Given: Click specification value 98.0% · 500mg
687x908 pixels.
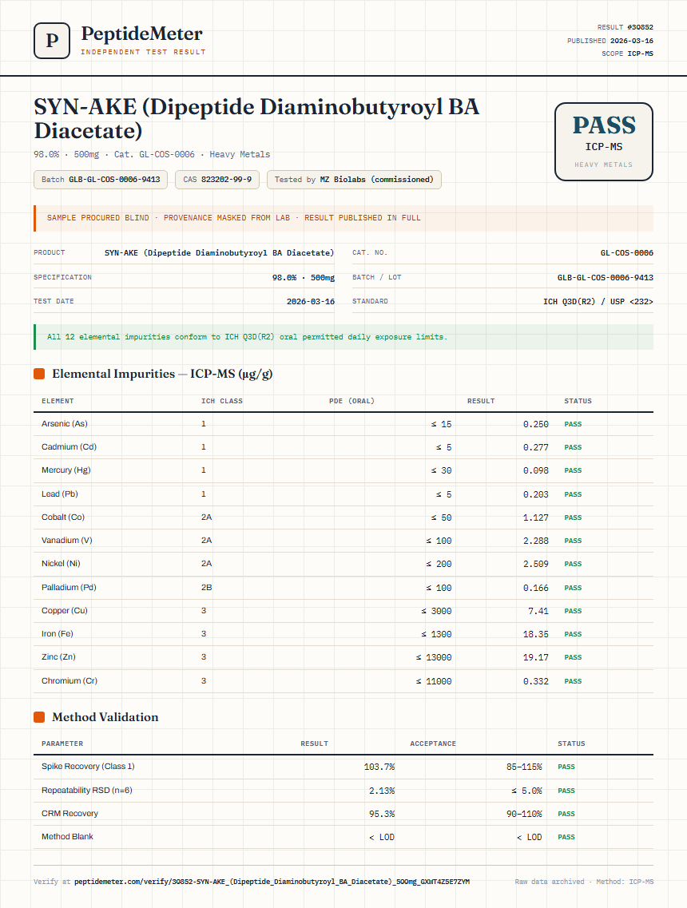Looking at the screenshot, I should (x=304, y=278).
